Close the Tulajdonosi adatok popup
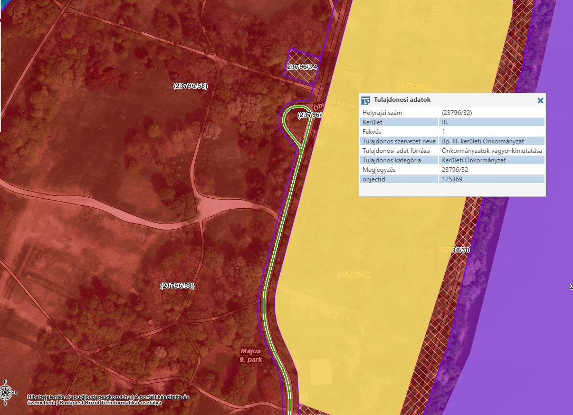573x415 pixels. pos(540,100)
